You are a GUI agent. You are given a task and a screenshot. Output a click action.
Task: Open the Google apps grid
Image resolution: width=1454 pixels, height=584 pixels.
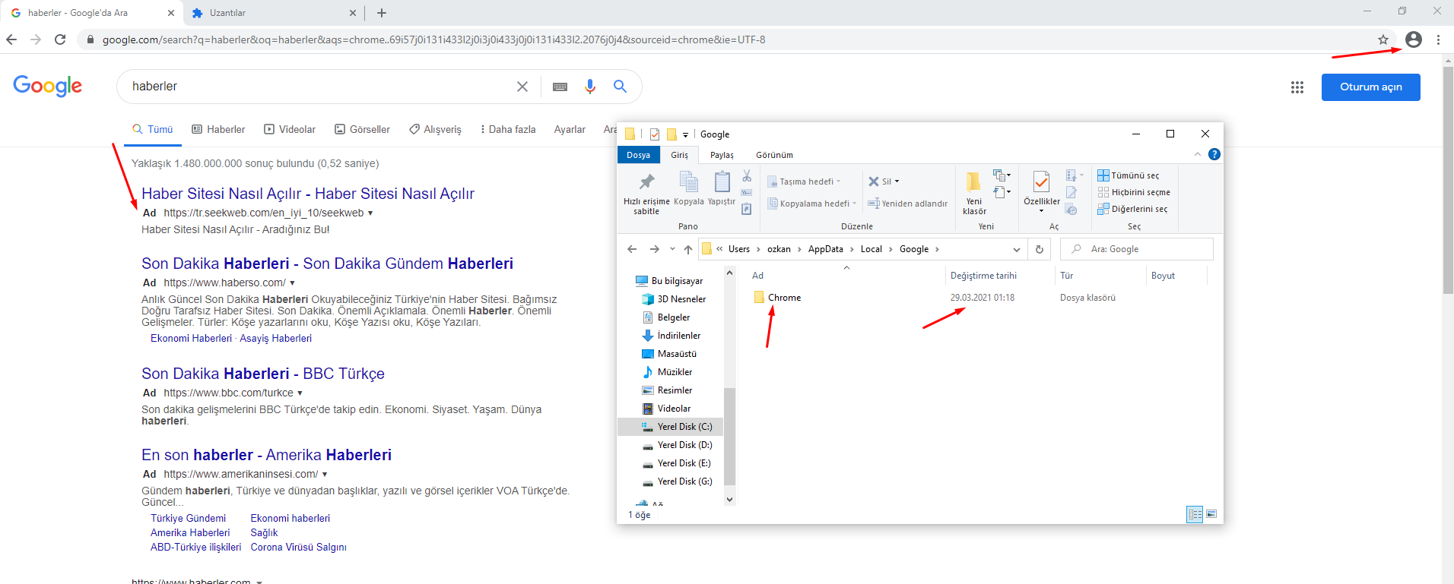(1297, 87)
